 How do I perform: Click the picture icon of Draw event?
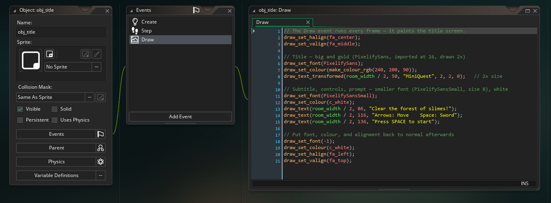pos(135,40)
